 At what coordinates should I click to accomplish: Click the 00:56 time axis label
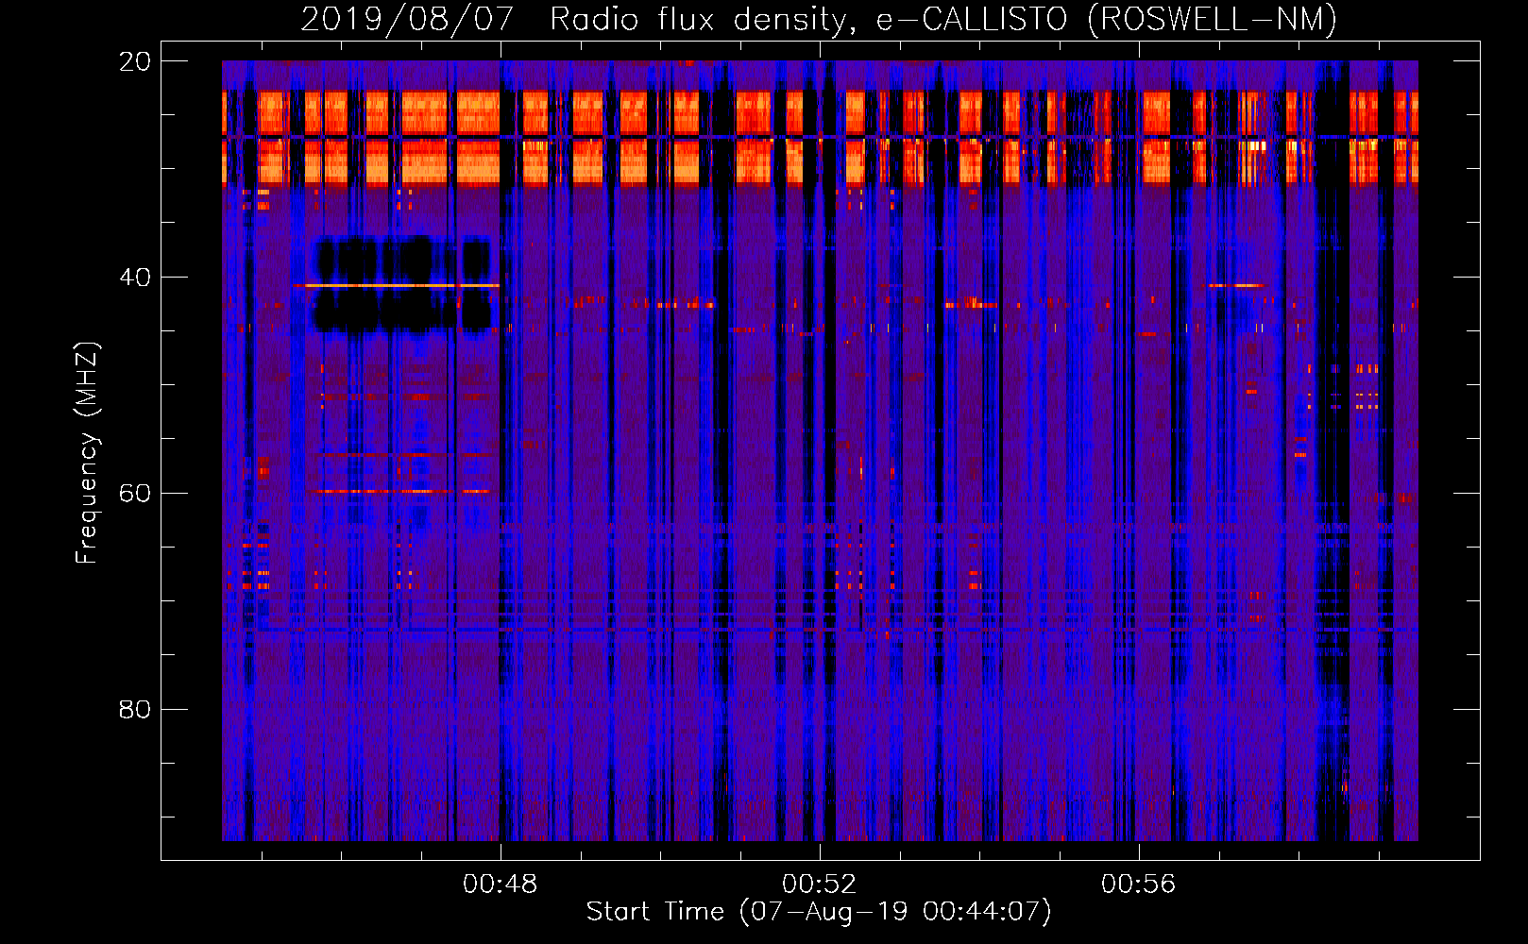(1138, 884)
